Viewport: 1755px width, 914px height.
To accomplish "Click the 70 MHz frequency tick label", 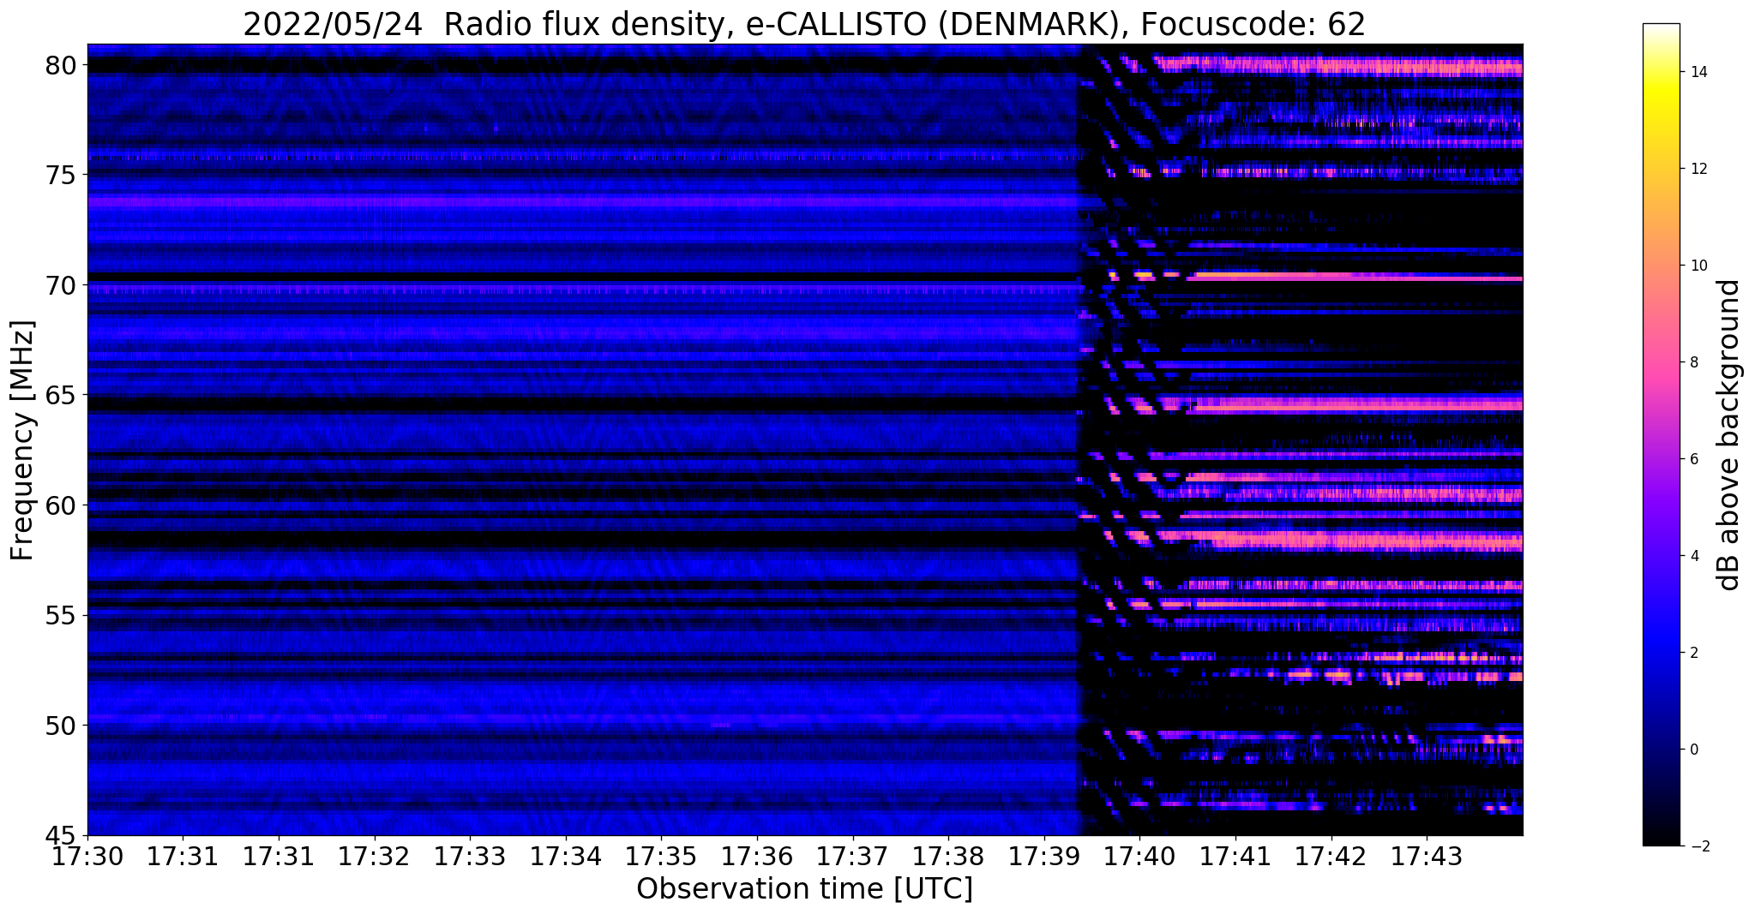I will click(62, 285).
